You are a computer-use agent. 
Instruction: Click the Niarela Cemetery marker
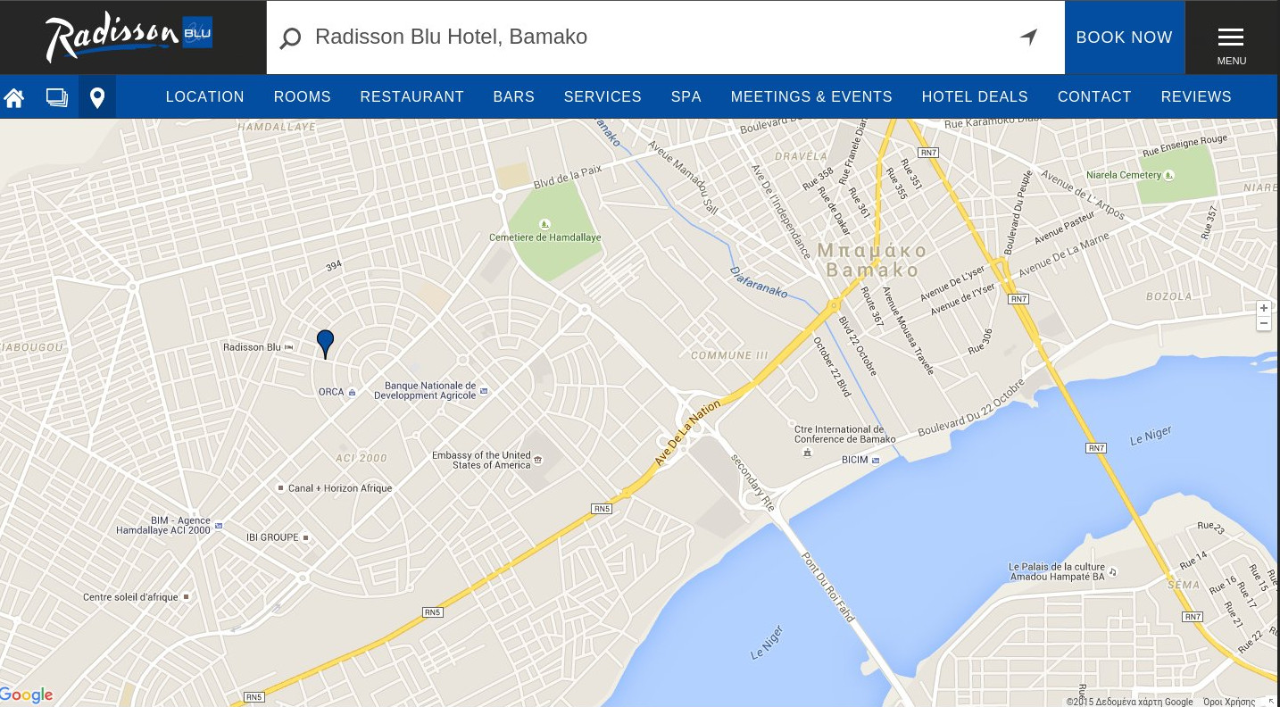[1169, 175]
